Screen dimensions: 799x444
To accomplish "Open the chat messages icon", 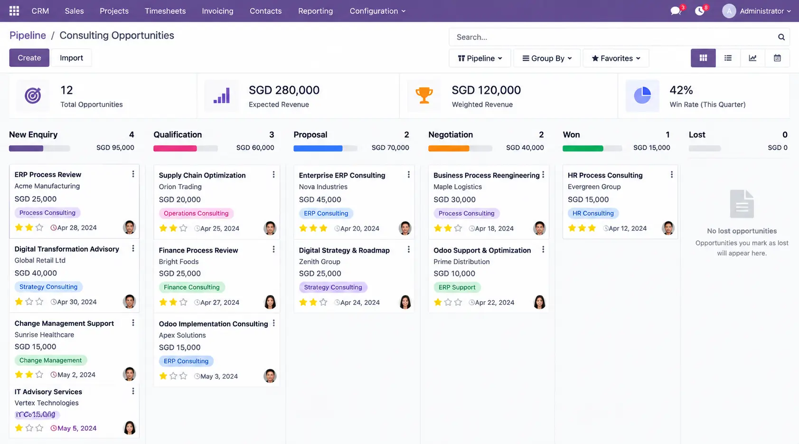I will click(x=676, y=10).
